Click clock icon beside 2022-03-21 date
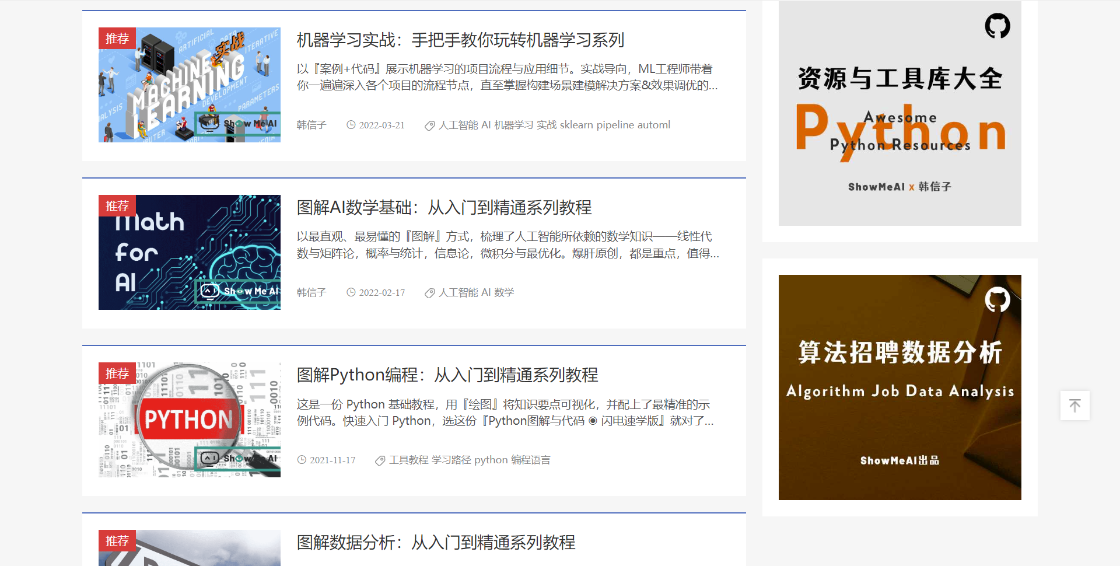1120x566 pixels. (x=351, y=125)
